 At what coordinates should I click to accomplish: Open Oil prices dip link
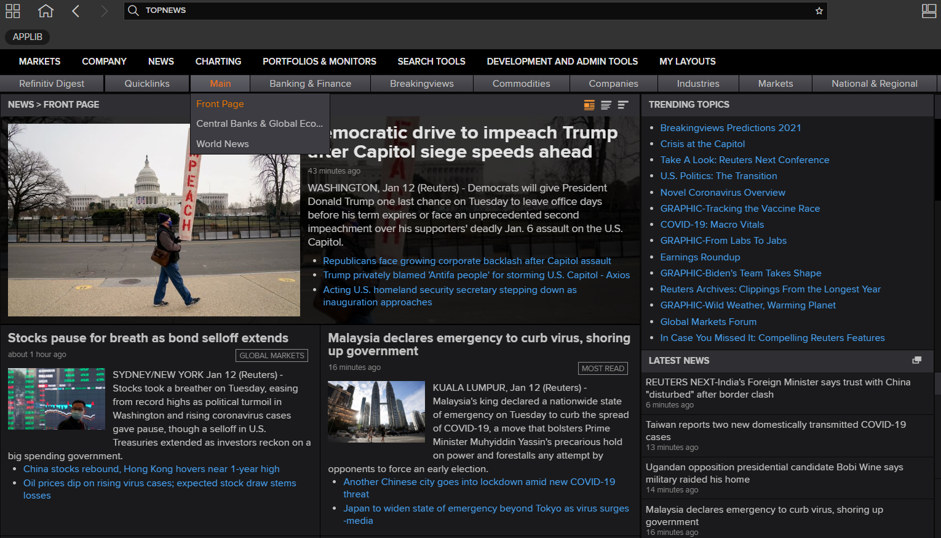[x=160, y=489]
